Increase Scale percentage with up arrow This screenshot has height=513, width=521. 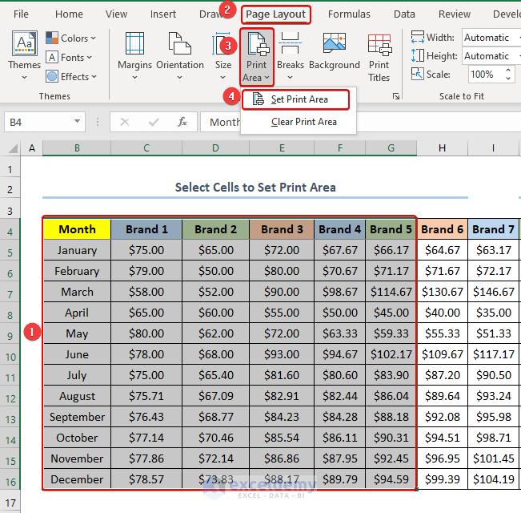click(x=507, y=71)
